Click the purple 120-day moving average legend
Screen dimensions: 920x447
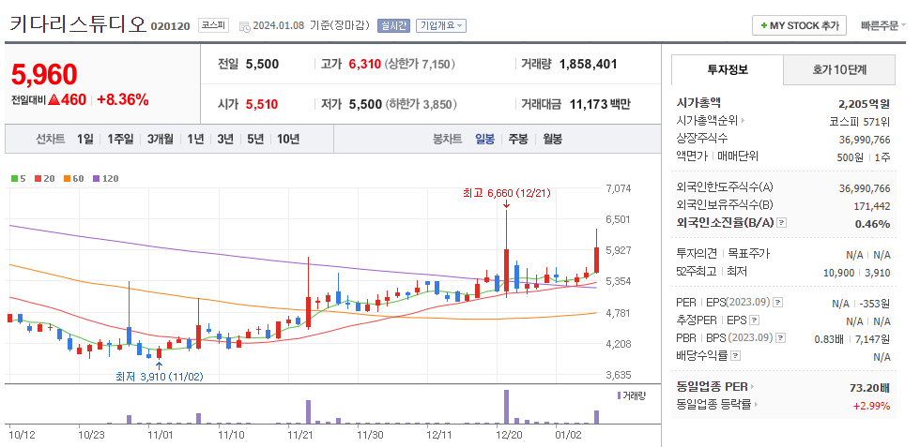click(105, 179)
